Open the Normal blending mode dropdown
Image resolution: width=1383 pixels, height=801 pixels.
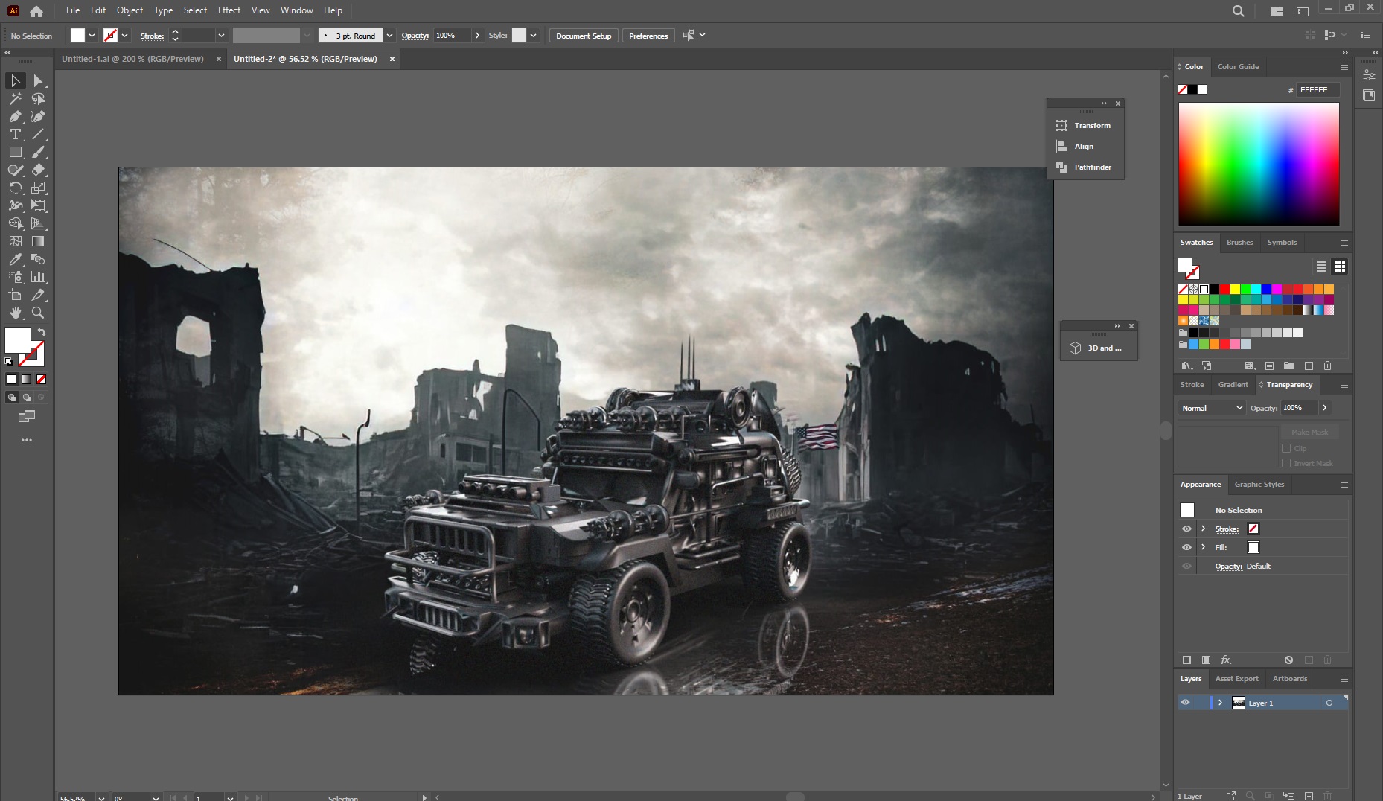pos(1211,408)
